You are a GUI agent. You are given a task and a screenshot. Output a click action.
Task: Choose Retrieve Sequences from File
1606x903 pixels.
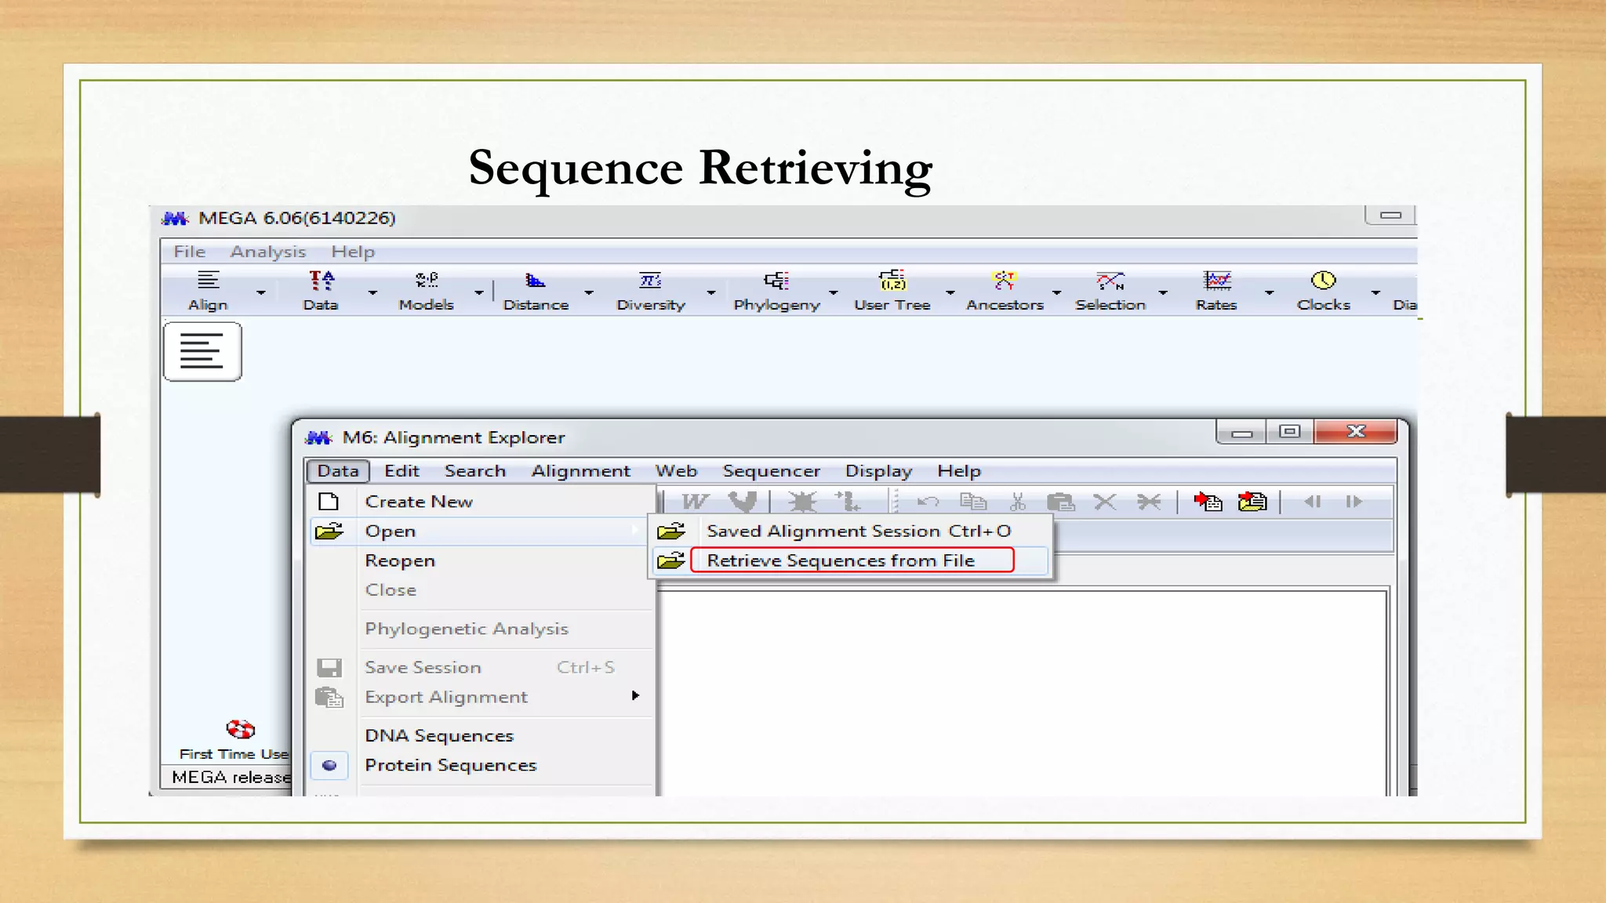[x=841, y=560]
